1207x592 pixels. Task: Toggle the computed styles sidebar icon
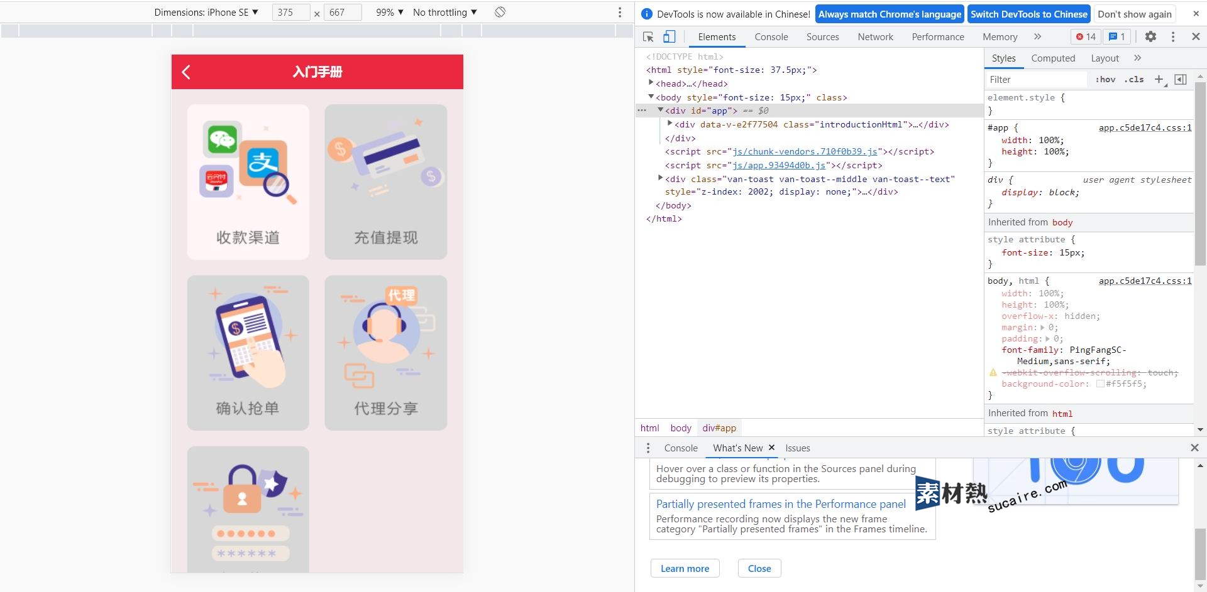click(x=1181, y=80)
